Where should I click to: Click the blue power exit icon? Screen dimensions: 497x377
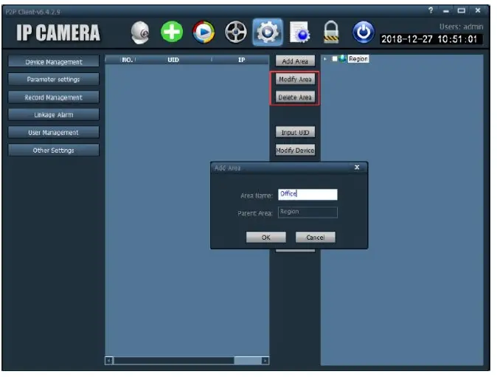364,32
